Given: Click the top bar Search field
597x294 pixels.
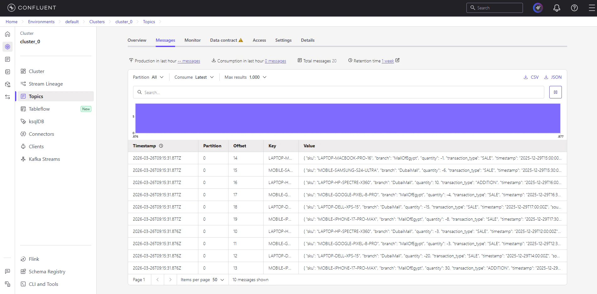Looking at the screenshot, I should pos(495,8).
